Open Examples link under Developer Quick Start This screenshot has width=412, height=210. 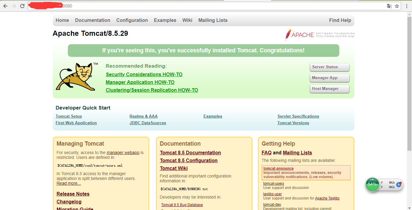pos(213,116)
